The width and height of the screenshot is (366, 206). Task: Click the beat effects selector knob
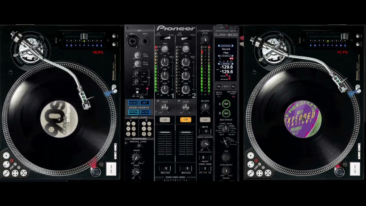tap(226, 129)
